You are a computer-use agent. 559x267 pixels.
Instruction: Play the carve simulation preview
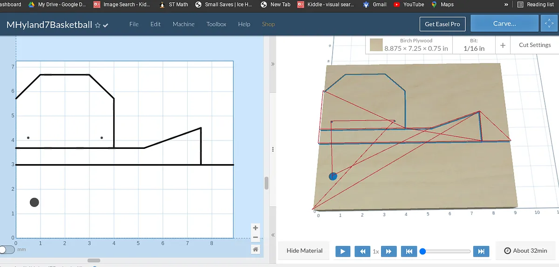pyautogui.click(x=342, y=251)
